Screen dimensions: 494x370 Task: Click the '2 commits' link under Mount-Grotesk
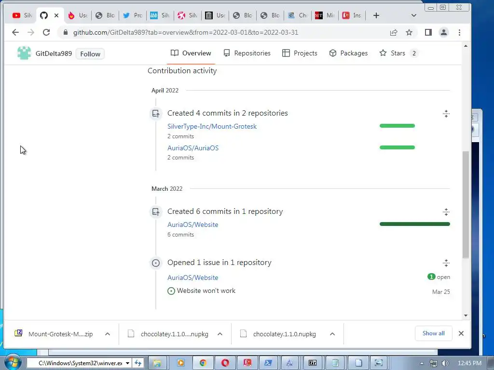click(x=180, y=136)
